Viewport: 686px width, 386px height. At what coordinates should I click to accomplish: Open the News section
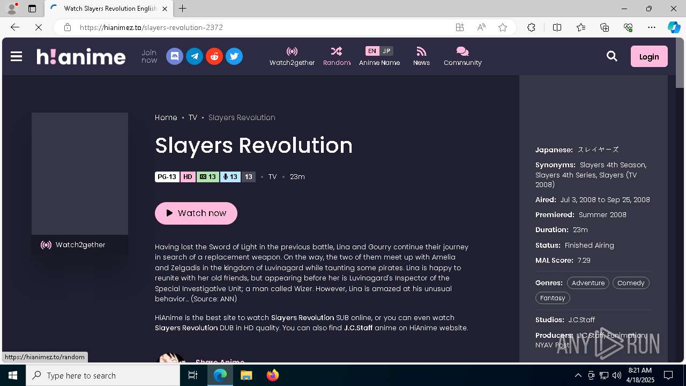(x=421, y=56)
